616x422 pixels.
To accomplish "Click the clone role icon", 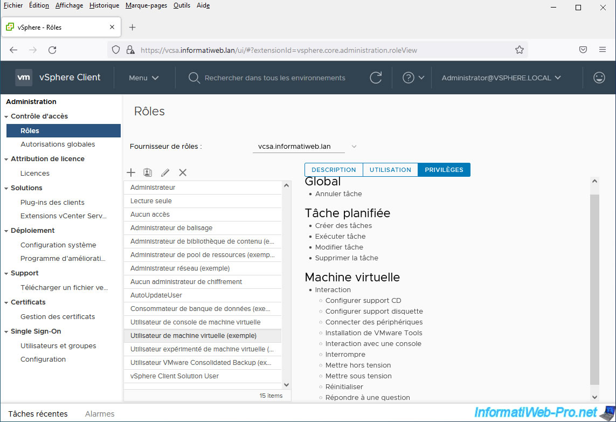I will (x=148, y=172).
